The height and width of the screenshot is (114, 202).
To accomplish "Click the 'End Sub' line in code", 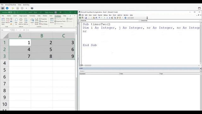I will click(x=90, y=45).
